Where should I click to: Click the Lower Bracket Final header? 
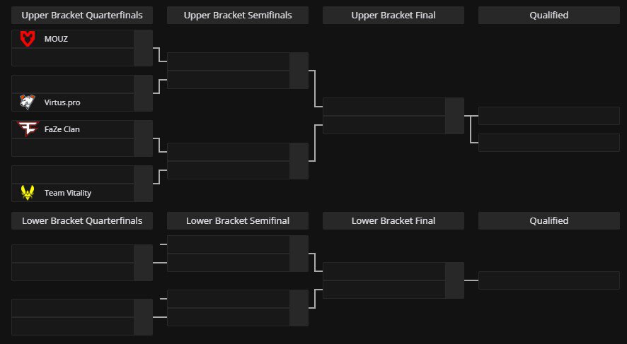(393, 220)
